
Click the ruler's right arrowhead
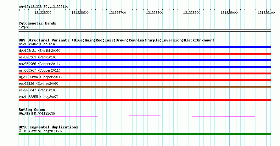pyautogui.click(x=270, y=10)
